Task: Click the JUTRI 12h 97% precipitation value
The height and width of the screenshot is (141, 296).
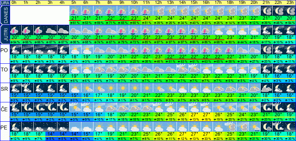Action: 159,42
